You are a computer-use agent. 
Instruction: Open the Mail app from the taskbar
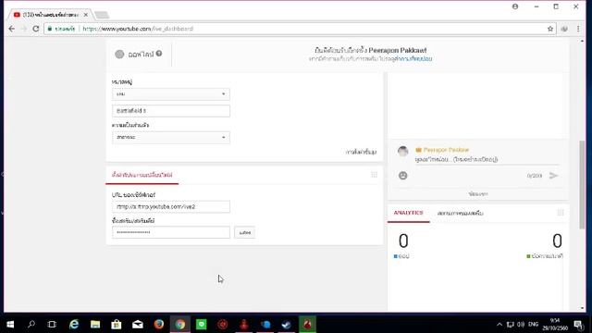(x=138, y=325)
